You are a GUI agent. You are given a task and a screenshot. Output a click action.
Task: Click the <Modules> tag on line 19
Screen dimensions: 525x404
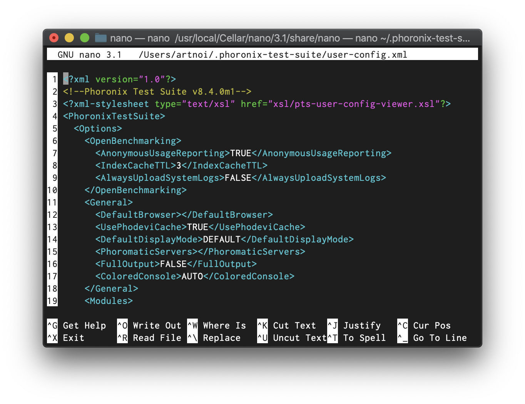[109, 301]
